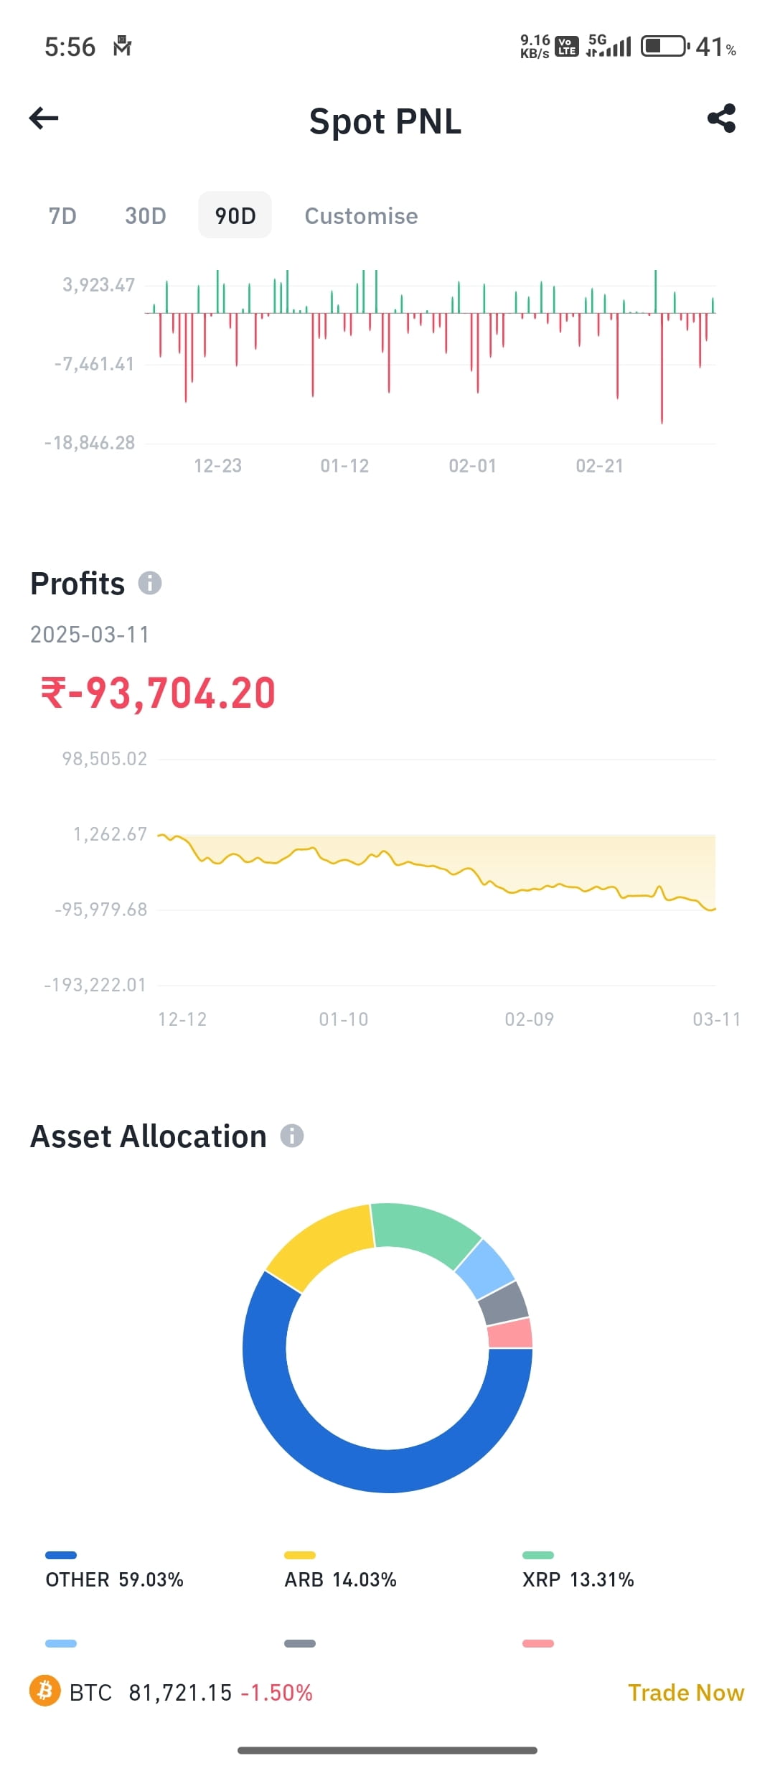Image resolution: width=775 pixels, height=1766 pixels.
Task: Select the 7D time range
Action: point(62,215)
